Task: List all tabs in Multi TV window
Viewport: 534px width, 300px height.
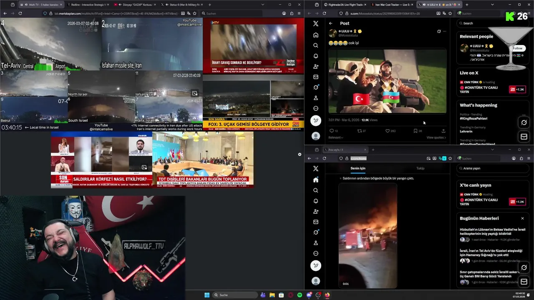Action: pos(263,5)
